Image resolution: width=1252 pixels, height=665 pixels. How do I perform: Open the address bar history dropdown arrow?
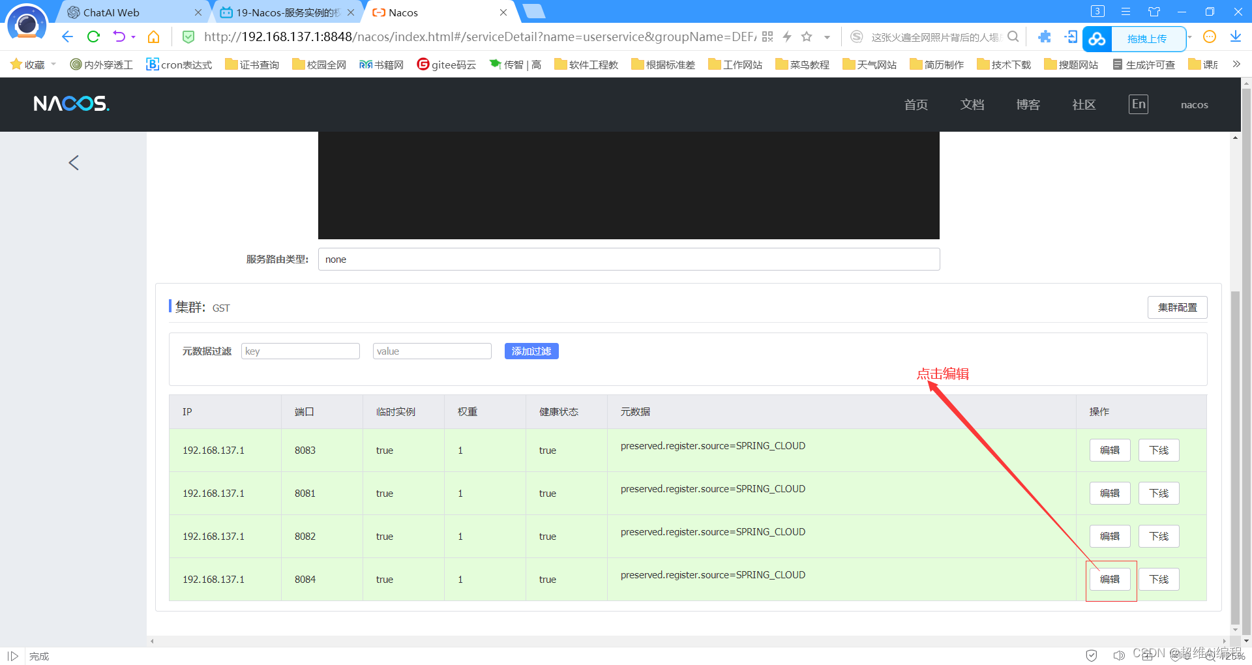[827, 37]
